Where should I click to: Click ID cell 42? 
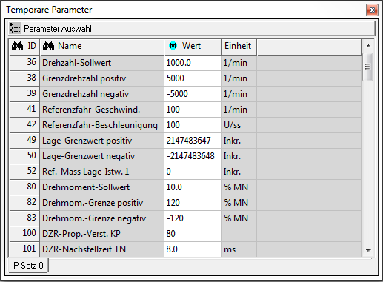coord(24,125)
